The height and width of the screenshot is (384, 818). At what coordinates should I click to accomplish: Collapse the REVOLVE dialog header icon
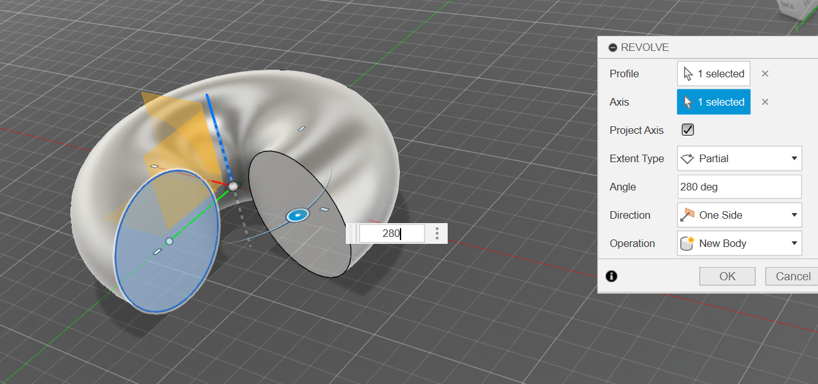pyautogui.click(x=612, y=48)
